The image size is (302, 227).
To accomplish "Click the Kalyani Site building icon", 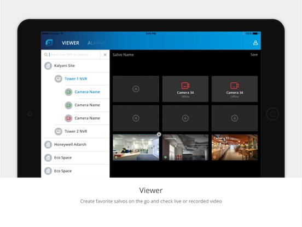I will click(x=48, y=66).
